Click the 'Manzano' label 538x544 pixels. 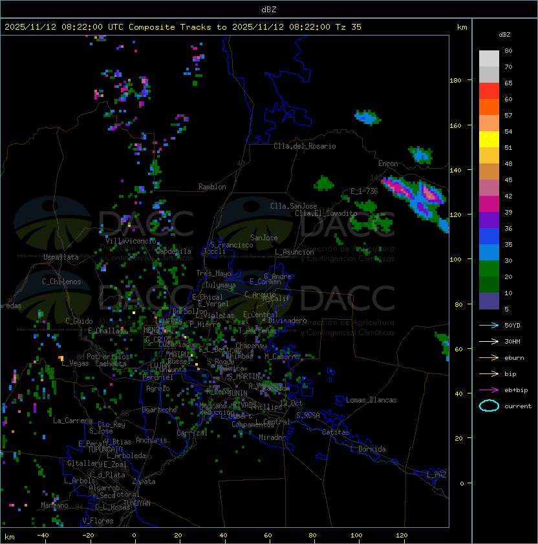(54, 505)
